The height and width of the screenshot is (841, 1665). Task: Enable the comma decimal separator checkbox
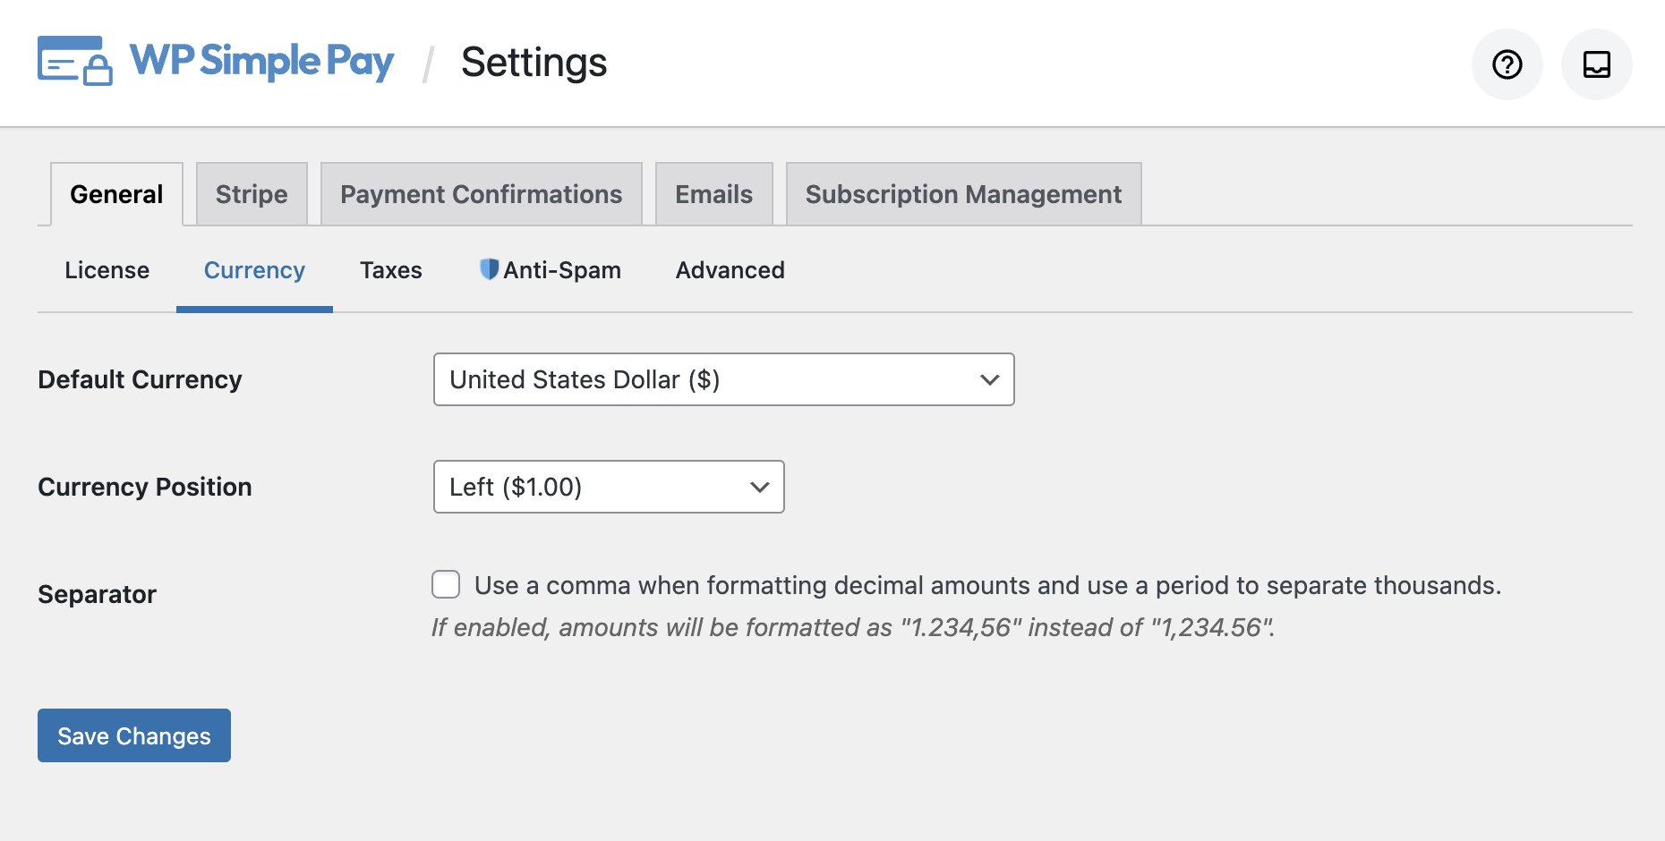click(446, 584)
